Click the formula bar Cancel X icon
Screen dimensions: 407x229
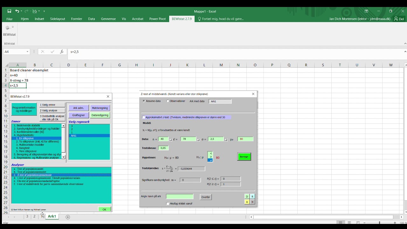[x=43, y=52]
